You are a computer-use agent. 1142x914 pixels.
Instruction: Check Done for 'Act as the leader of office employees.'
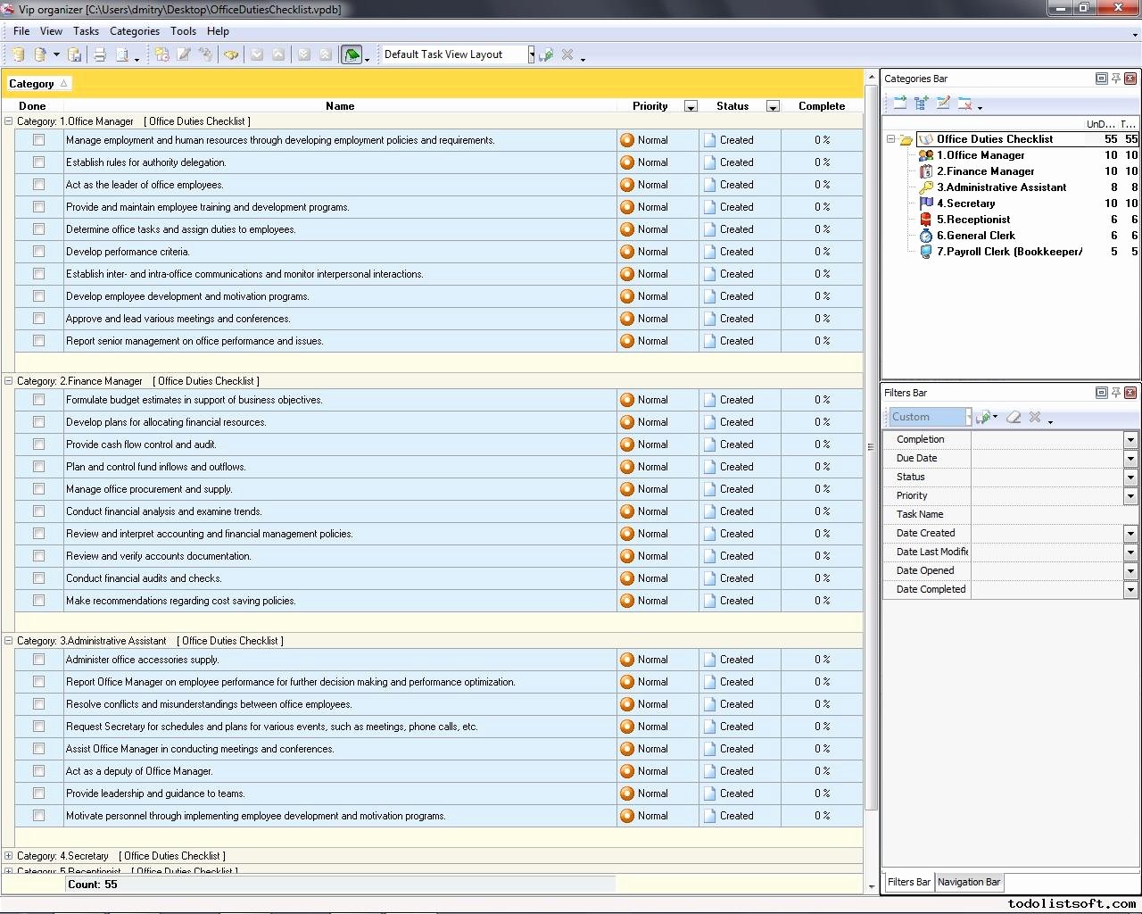38,185
